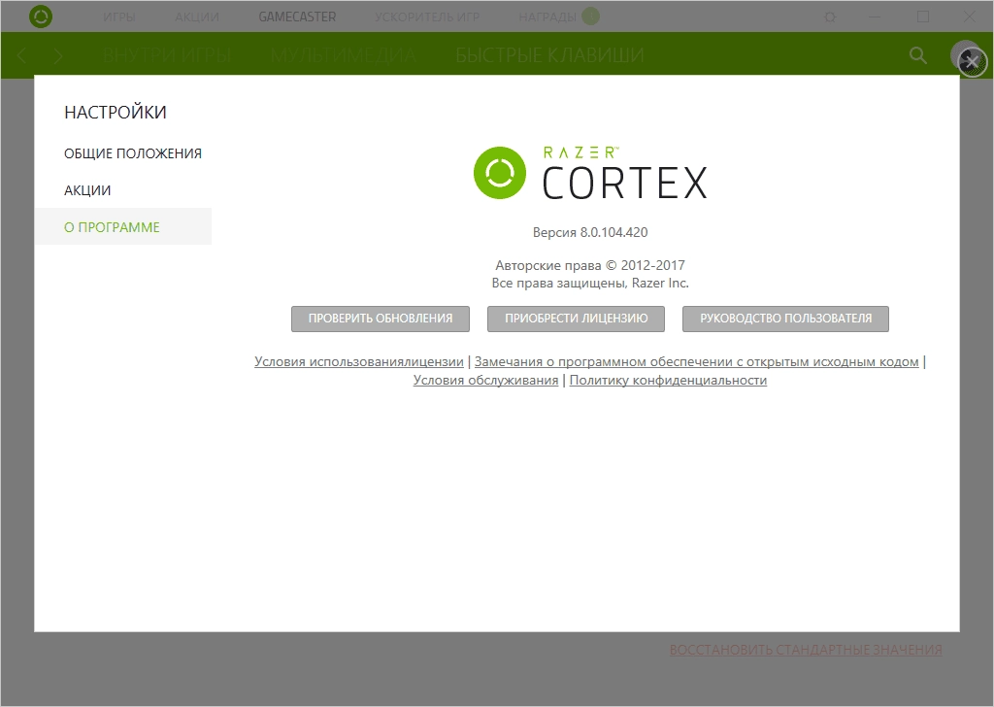Click Приобрести лицензию button

click(577, 319)
